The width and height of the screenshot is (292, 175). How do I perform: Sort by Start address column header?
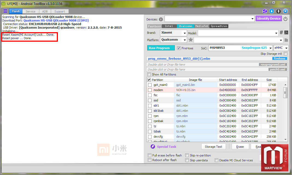click(x=228, y=80)
